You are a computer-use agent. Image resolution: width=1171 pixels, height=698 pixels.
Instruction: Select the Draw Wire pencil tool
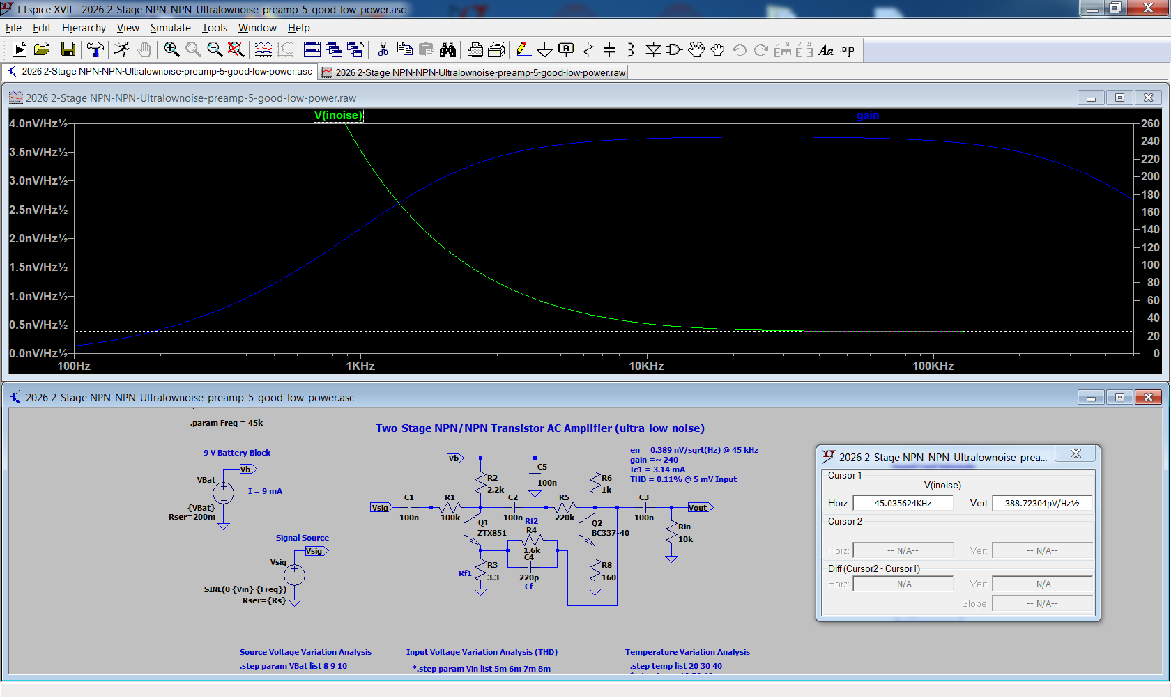click(x=523, y=49)
